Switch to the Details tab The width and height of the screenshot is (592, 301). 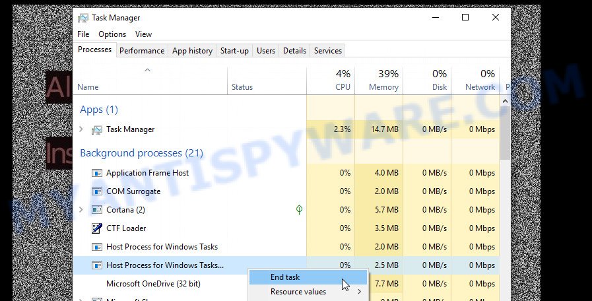[294, 51]
